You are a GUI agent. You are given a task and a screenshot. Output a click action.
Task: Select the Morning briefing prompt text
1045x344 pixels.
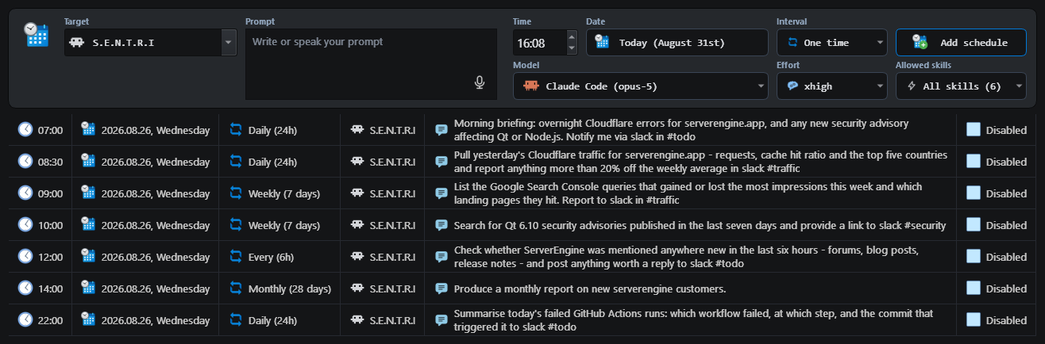[681, 130]
